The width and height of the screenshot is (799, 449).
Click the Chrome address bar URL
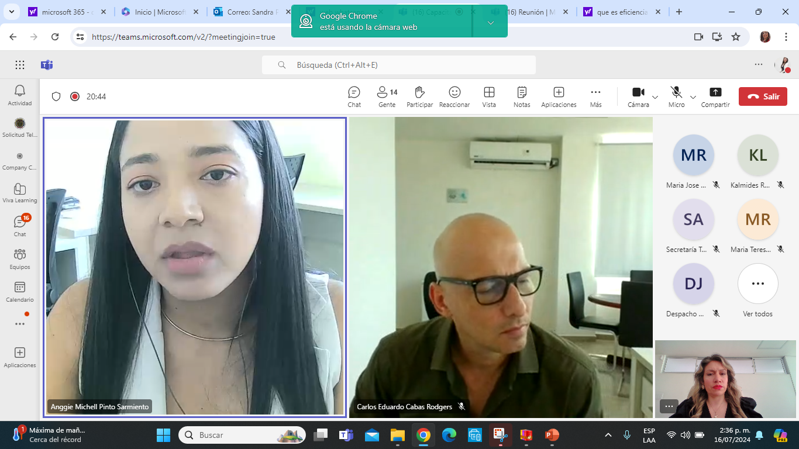(183, 37)
